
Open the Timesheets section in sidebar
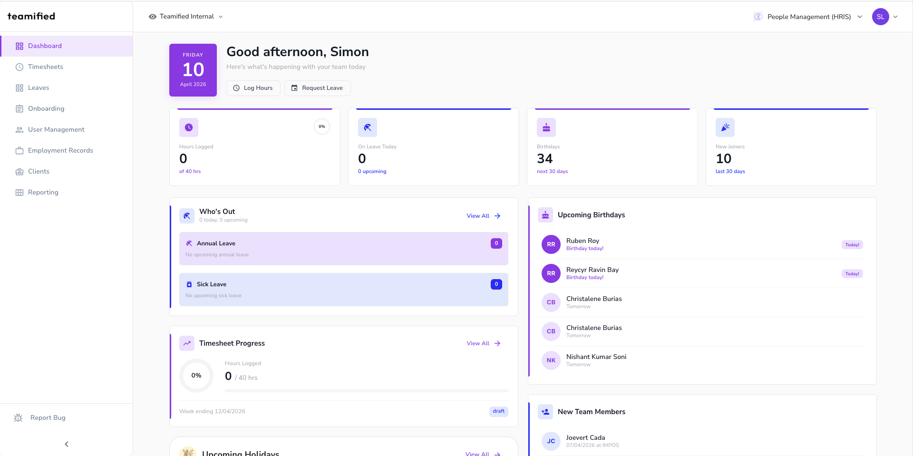coord(46,67)
